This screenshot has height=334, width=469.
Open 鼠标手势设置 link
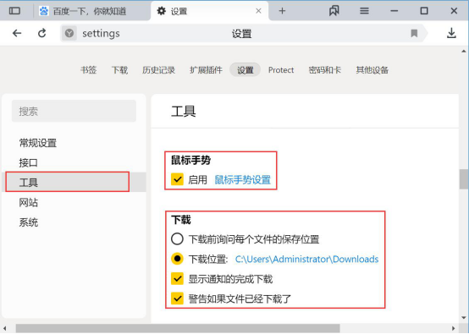(x=243, y=179)
